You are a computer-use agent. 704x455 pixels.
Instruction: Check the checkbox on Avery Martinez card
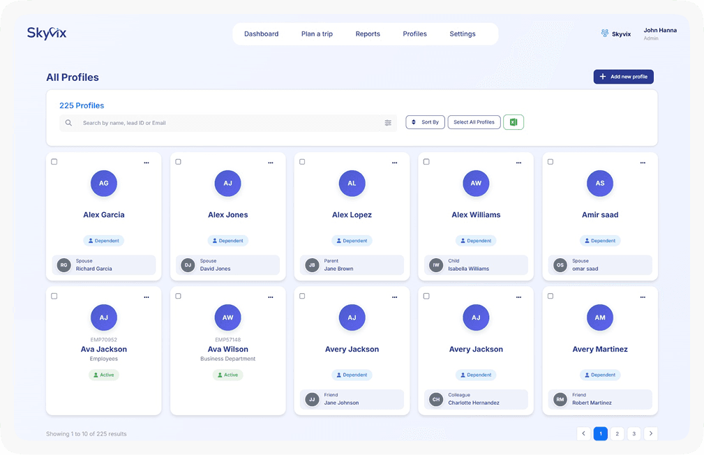(x=550, y=295)
